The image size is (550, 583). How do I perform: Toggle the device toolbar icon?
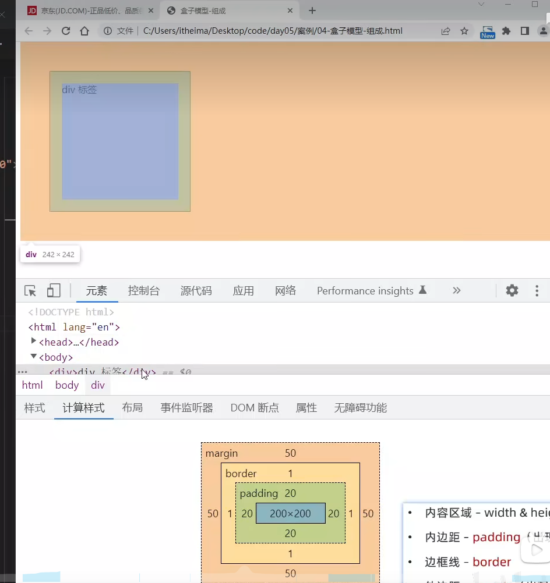[54, 291]
